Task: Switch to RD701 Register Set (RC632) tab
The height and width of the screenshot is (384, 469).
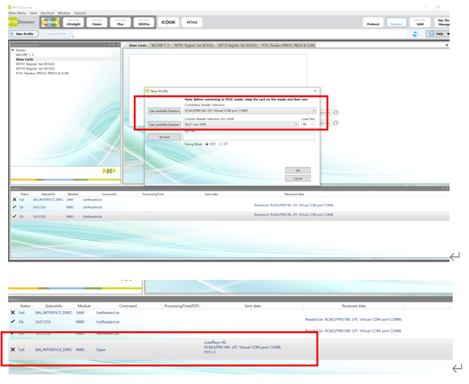Action: pos(193,45)
